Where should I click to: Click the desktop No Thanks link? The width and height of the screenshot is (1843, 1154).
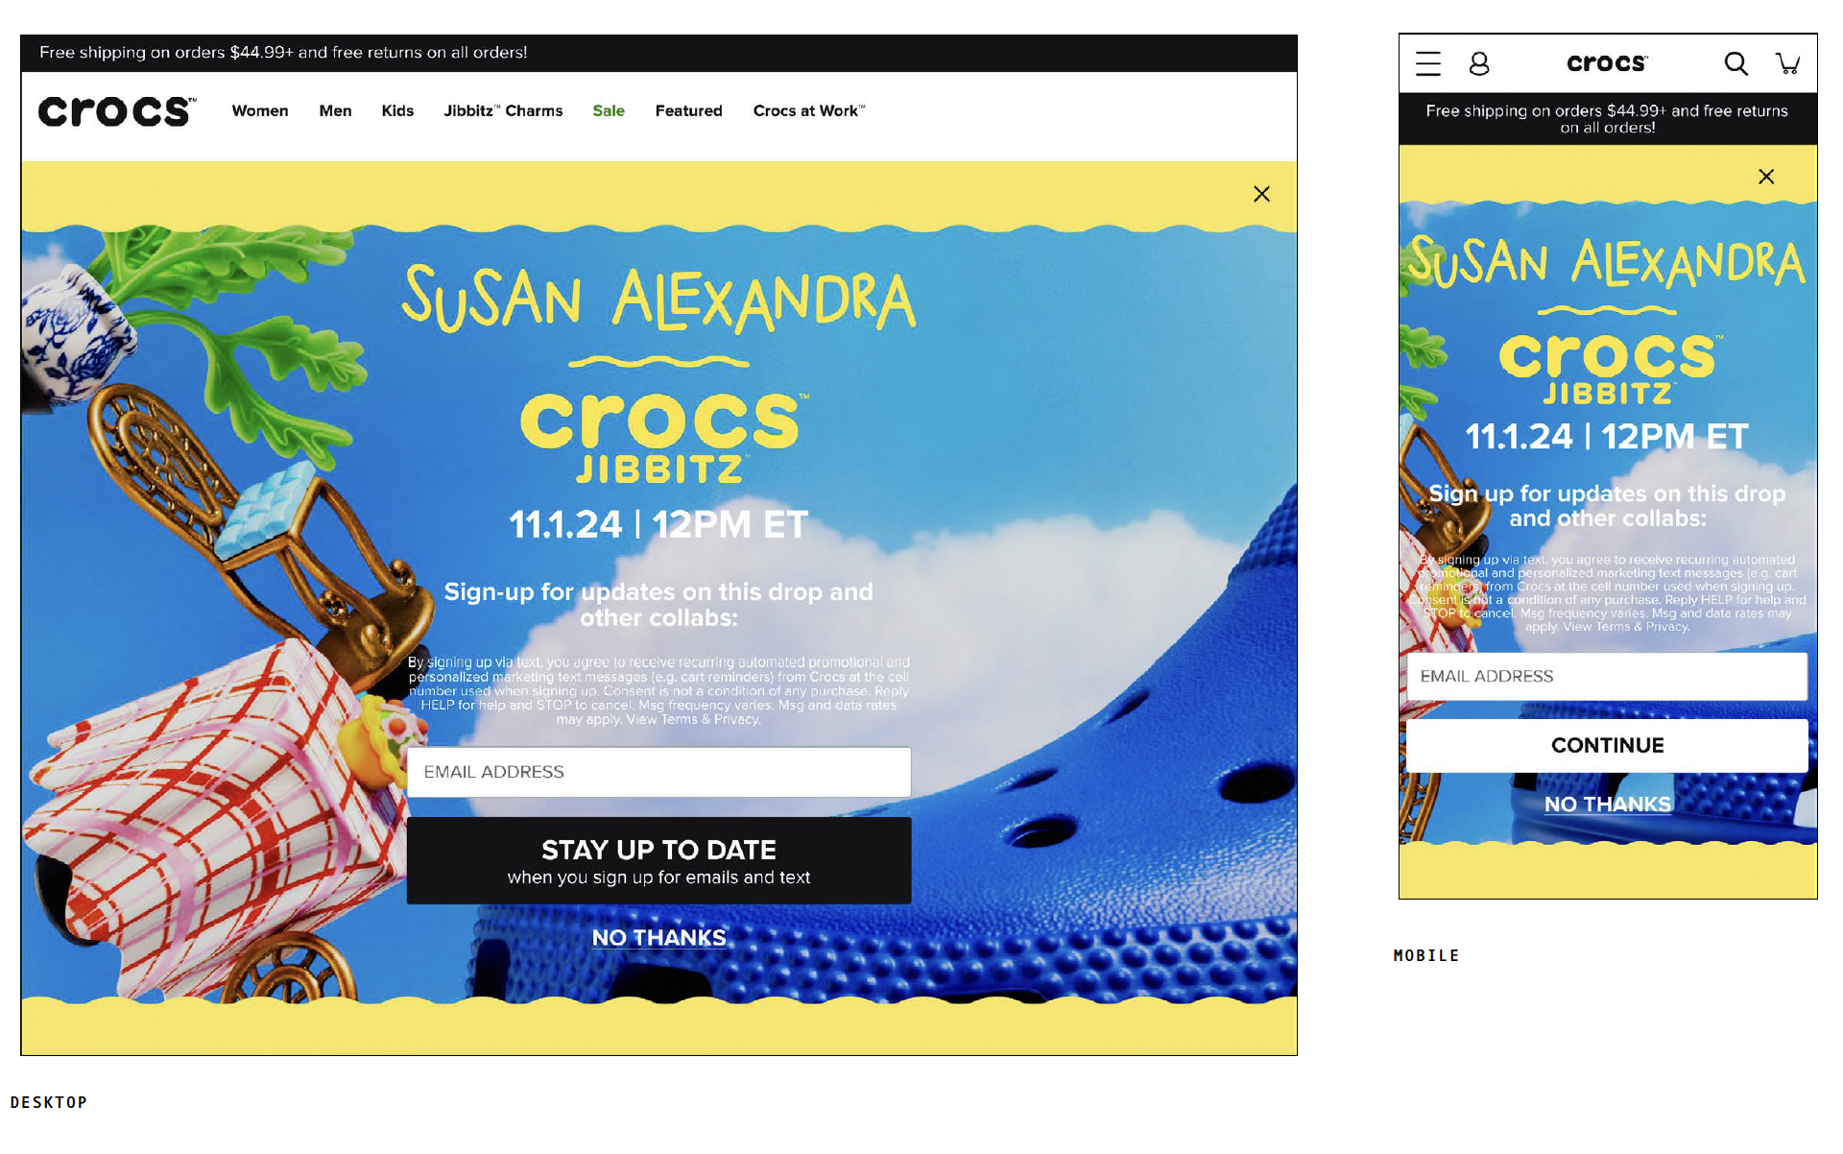coord(658,938)
